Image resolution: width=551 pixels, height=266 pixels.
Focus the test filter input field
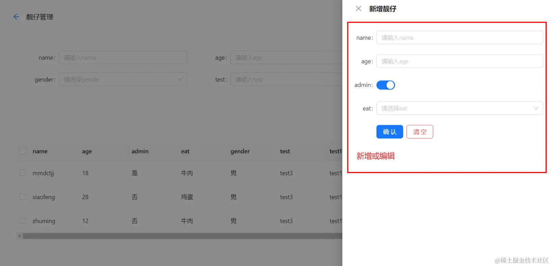click(286, 79)
